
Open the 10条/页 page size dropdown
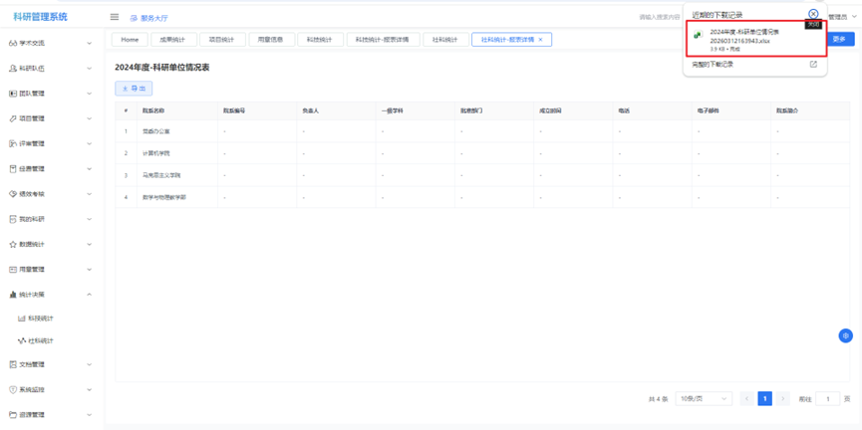click(x=704, y=399)
